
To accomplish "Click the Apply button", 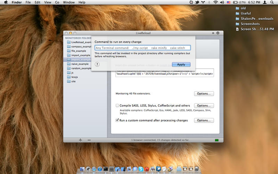I will pyautogui.click(x=181, y=64).
